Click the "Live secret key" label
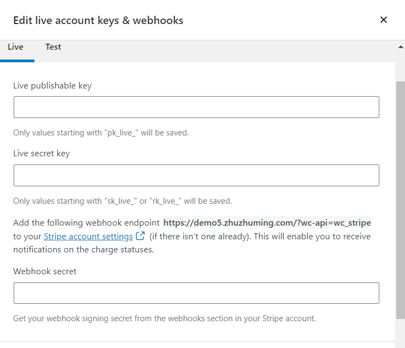405x348 pixels. [x=42, y=154]
